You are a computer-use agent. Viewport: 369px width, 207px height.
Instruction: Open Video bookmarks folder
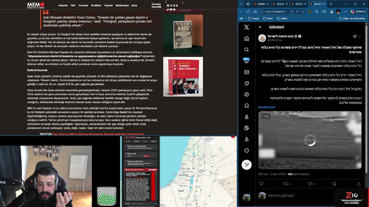click(x=282, y=18)
